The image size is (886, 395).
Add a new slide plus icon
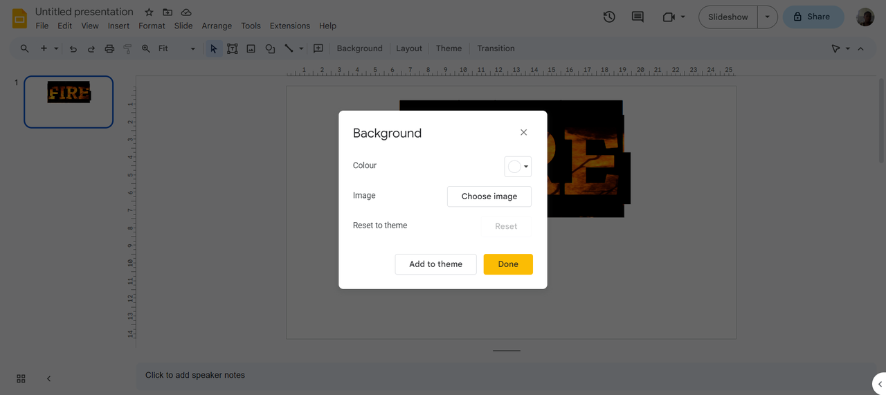point(44,48)
